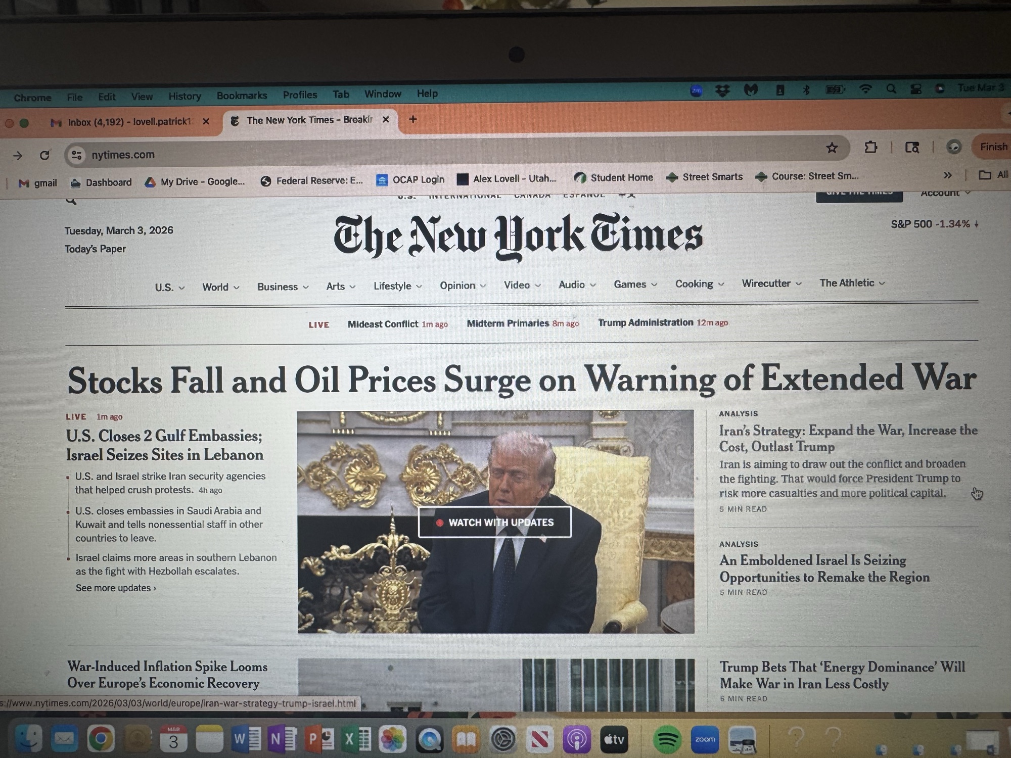The height and width of the screenshot is (758, 1011).
Task: Bookmark this page with the star icon
Action: pos(832,148)
